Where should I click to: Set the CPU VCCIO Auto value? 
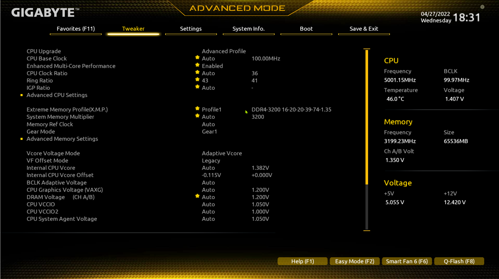click(208, 204)
